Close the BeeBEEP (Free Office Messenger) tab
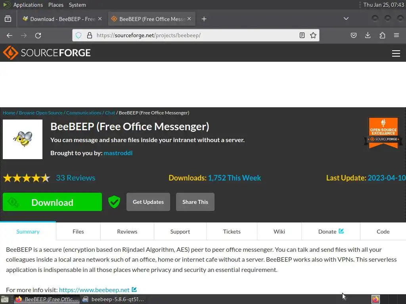Viewport: 406px width, 304px height. [x=189, y=19]
